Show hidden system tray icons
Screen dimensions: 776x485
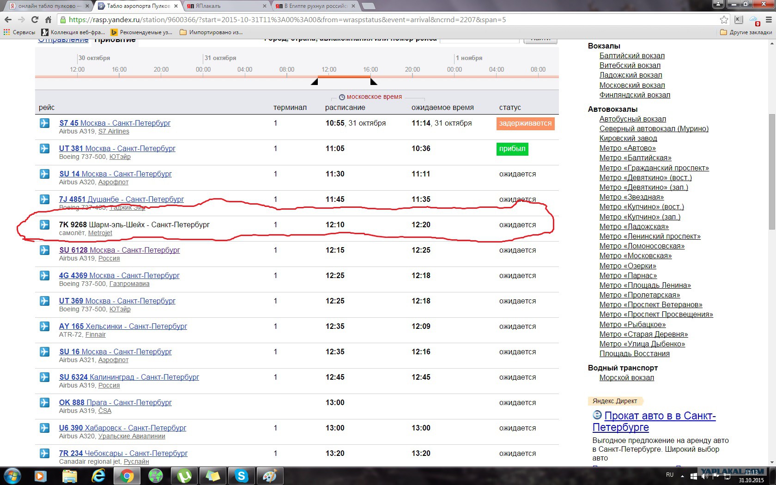click(x=681, y=476)
